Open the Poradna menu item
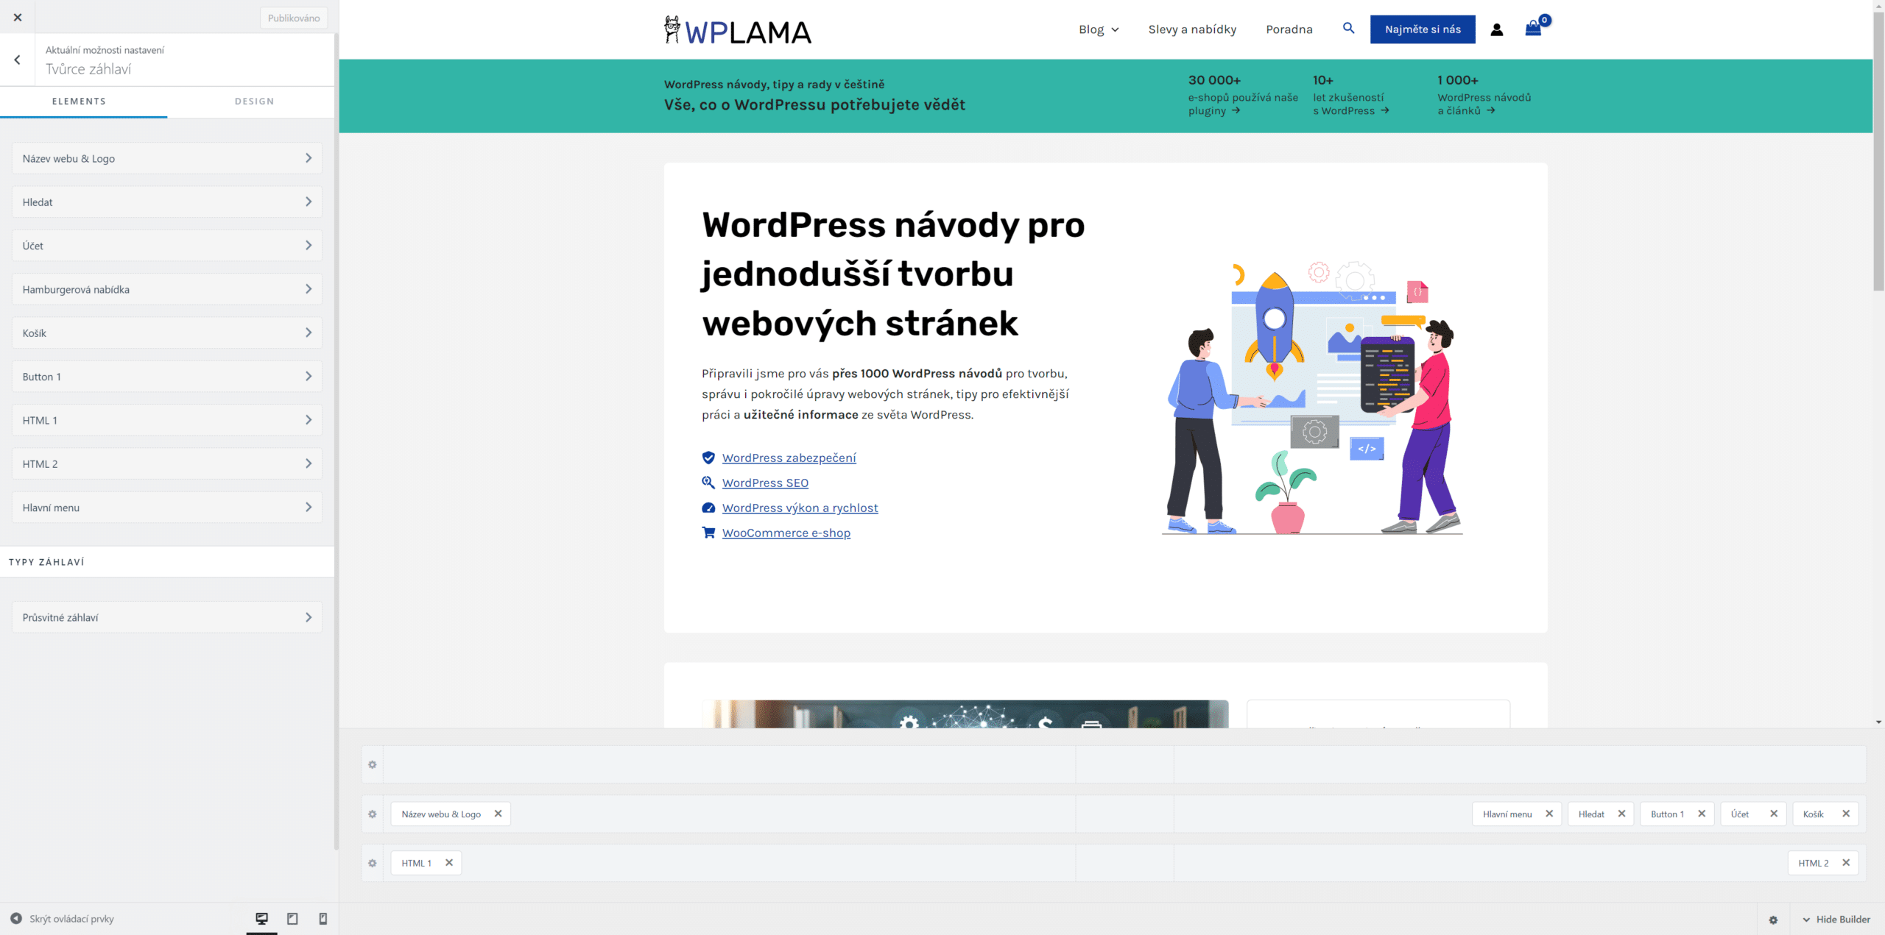The image size is (1885, 935). coord(1289,29)
